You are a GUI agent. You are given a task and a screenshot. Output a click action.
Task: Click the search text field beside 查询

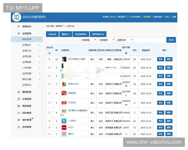[x=150, y=40]
